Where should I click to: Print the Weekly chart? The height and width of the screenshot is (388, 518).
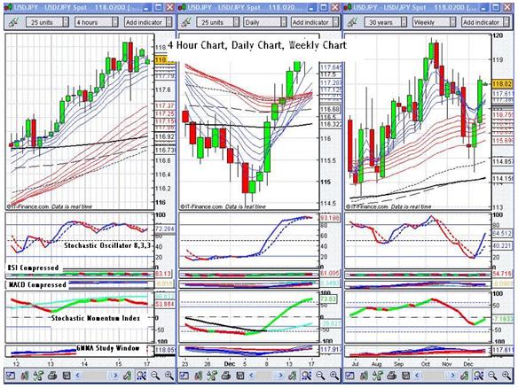click(392, 376)
